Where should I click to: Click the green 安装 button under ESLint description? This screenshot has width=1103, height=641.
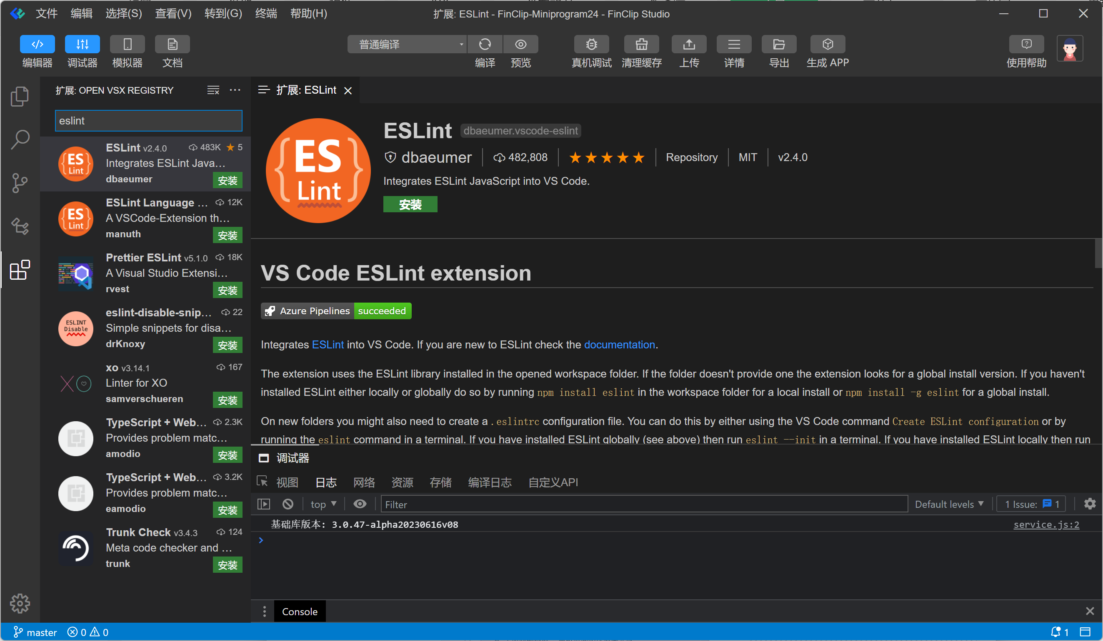410,204
